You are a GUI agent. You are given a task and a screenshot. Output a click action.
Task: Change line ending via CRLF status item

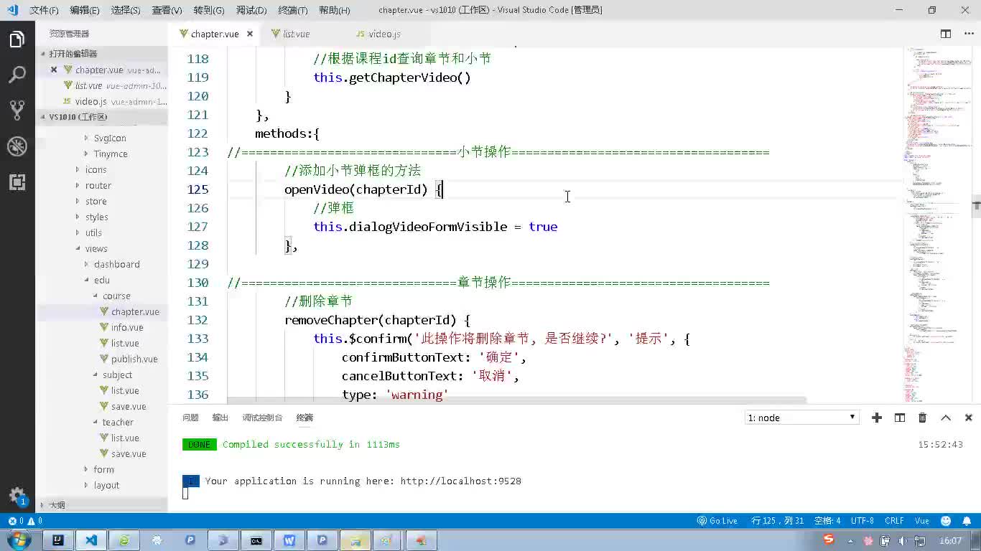894,521
